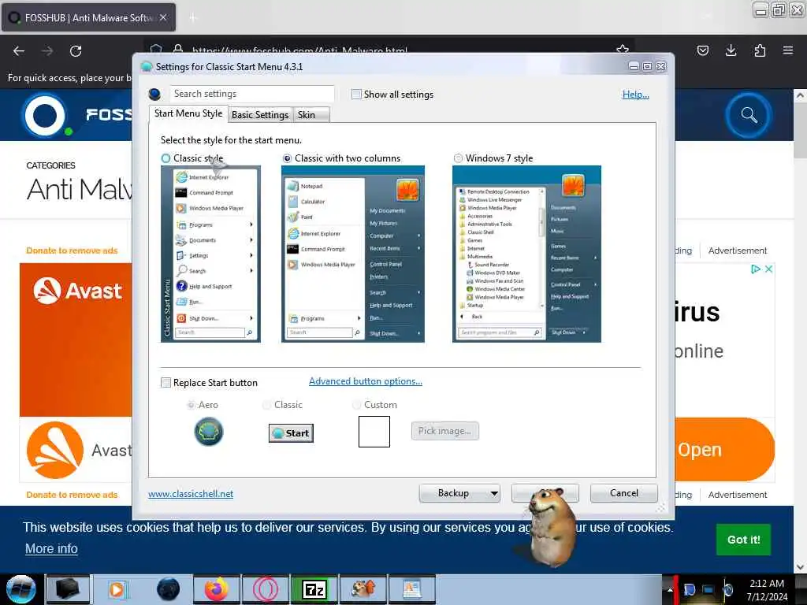
Task: Switch to the Start Menu Style tab
Action: click(188, 113)
